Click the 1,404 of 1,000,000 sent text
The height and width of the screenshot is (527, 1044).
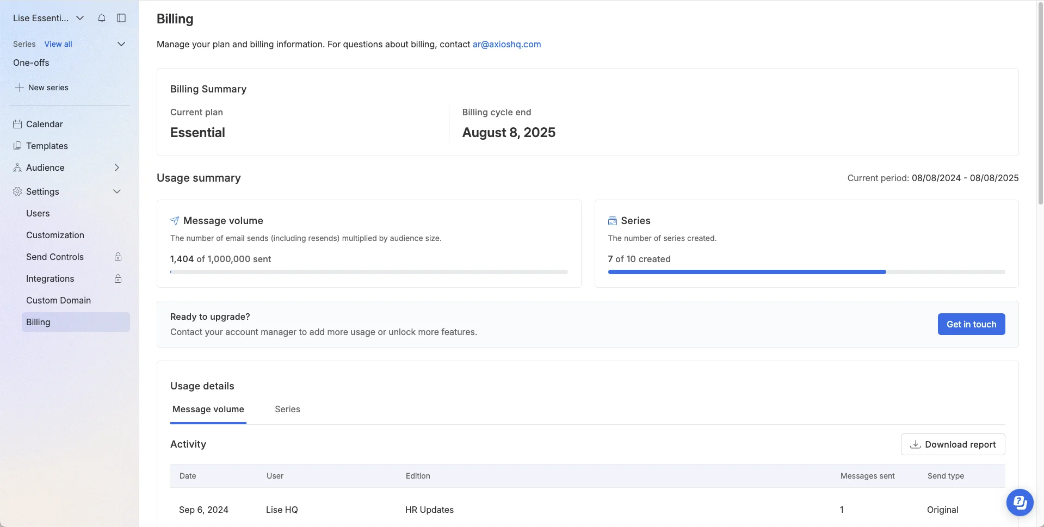pyautogui.click(x=220, y=259)
